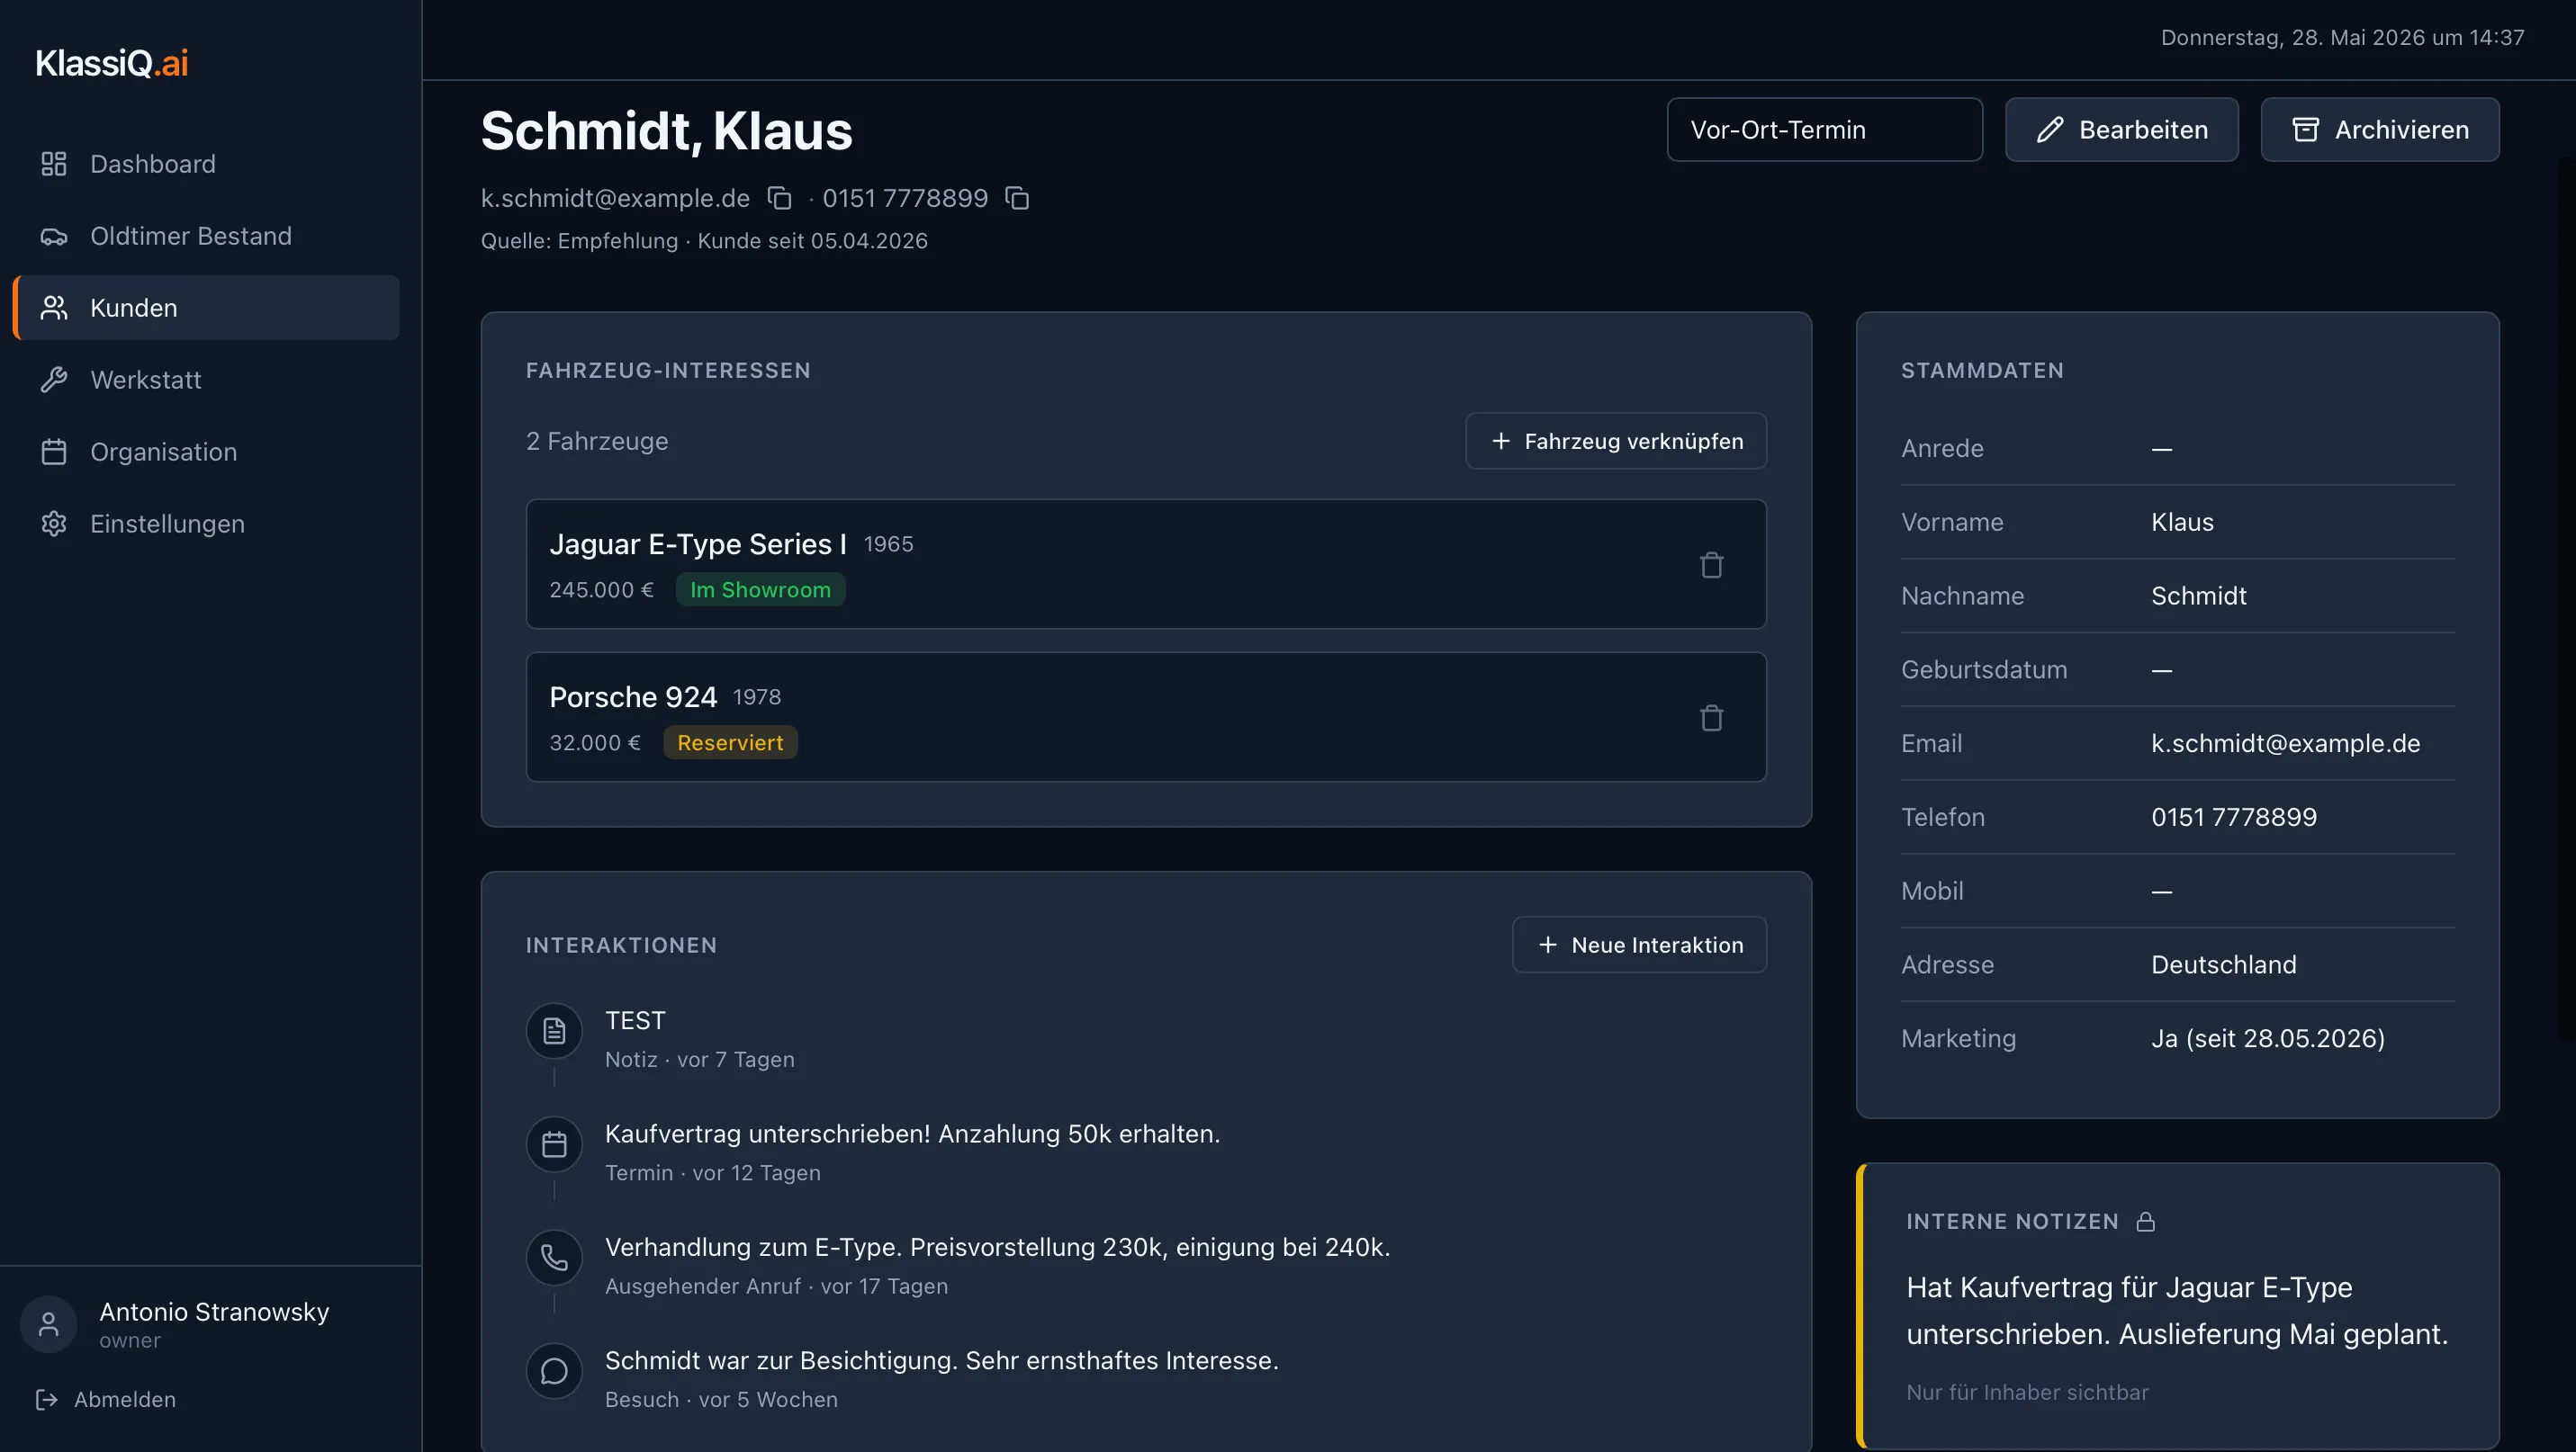This screenshot has height=1452, width=2576.
Task: Click header email k.schmidt@example.de
Action: tap(615, 199)
